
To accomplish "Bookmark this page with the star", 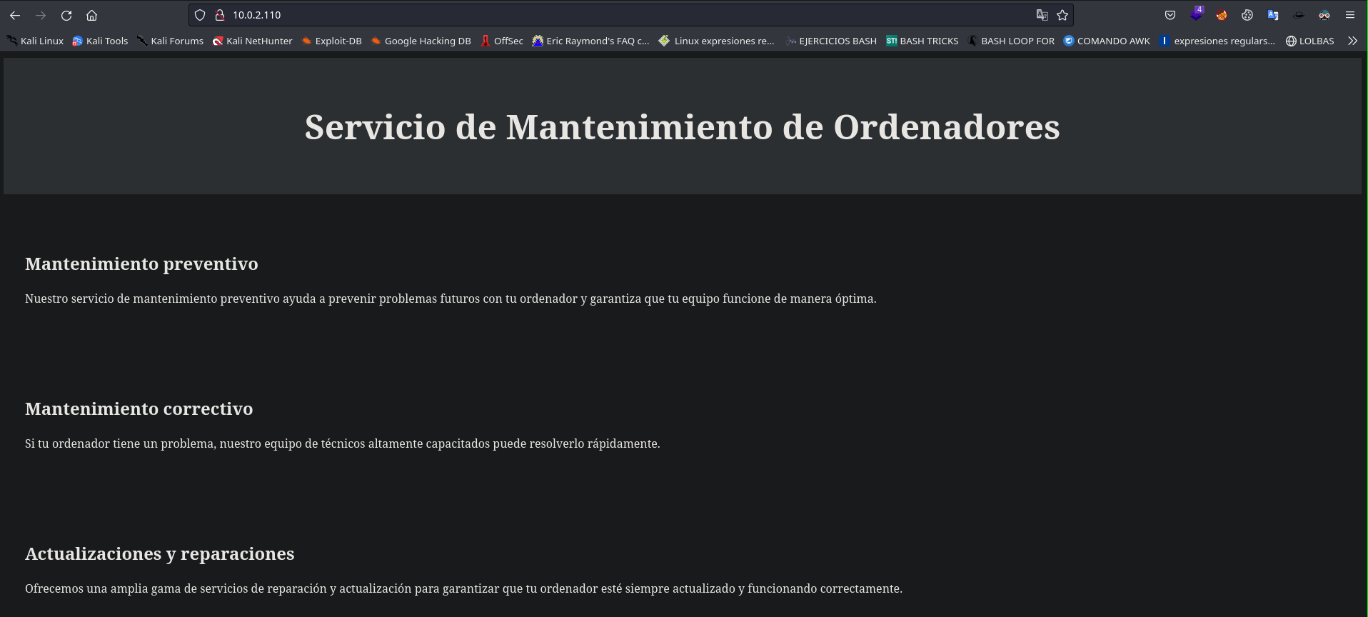I will click(x=1062, y=15).
